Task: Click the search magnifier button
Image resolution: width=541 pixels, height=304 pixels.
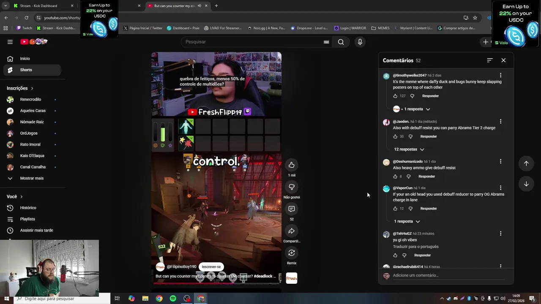Action: click(x=341, y=42)
